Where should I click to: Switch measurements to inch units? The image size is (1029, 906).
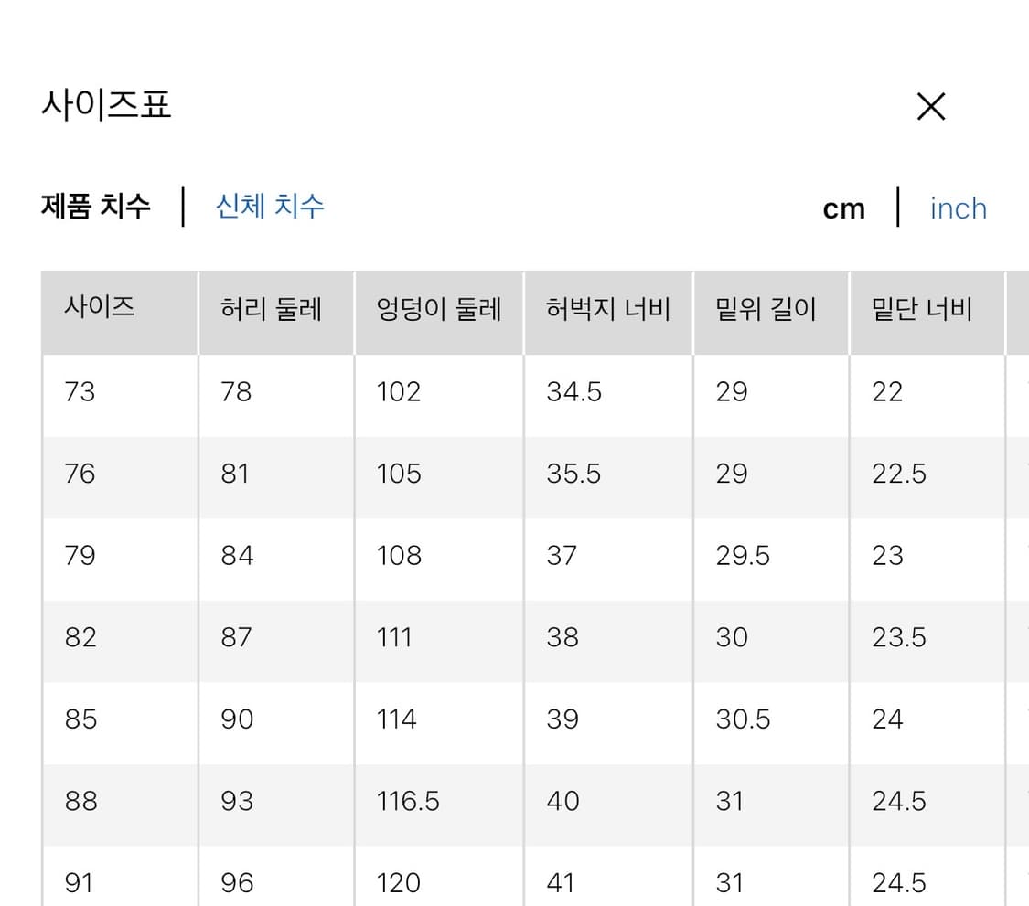click(958, 208)
